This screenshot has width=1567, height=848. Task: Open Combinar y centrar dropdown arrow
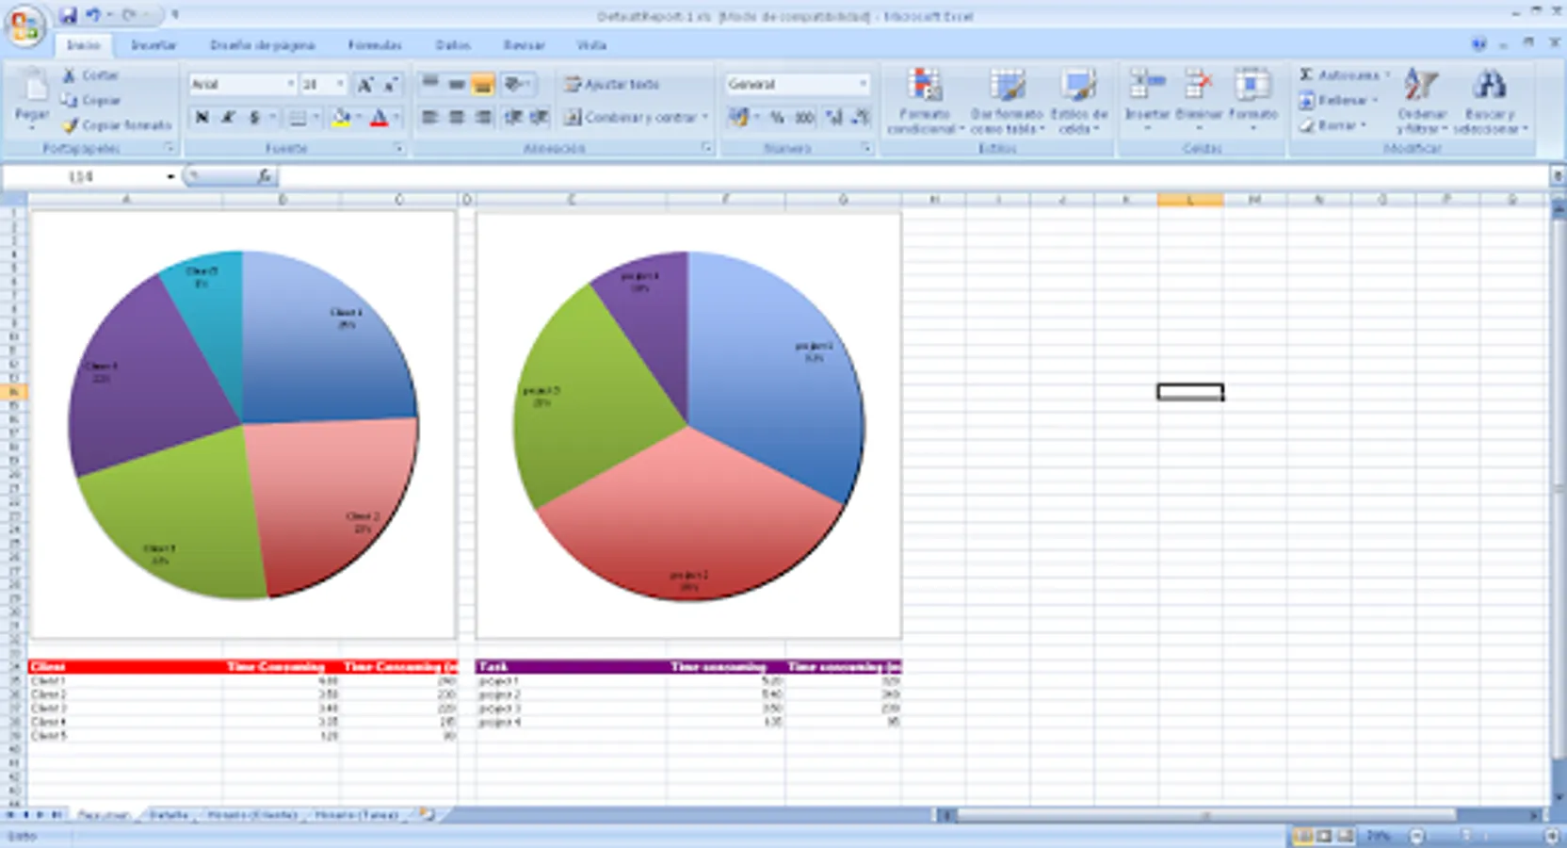[x=704, y=118]
